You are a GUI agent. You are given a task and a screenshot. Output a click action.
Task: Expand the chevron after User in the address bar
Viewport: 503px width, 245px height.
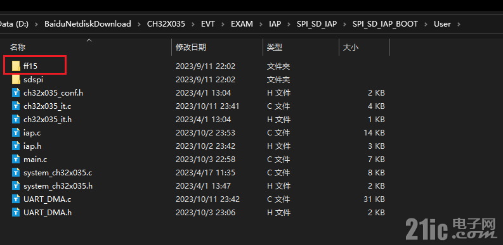coord(458,24)
